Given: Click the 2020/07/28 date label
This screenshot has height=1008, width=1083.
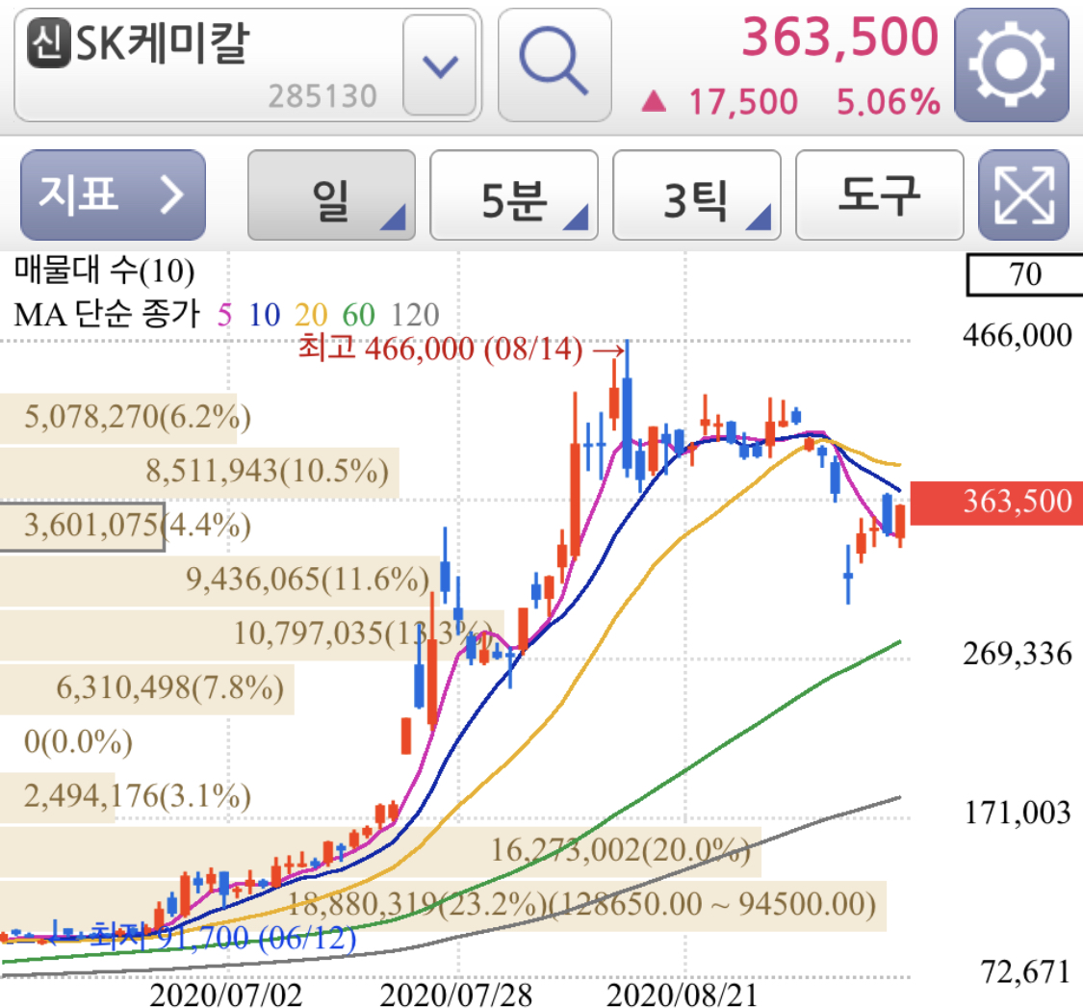Looking at the screenshot, I should coord(456,995).
